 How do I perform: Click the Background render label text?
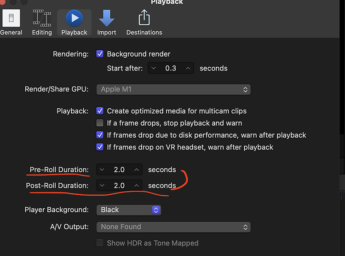[138, 54]
